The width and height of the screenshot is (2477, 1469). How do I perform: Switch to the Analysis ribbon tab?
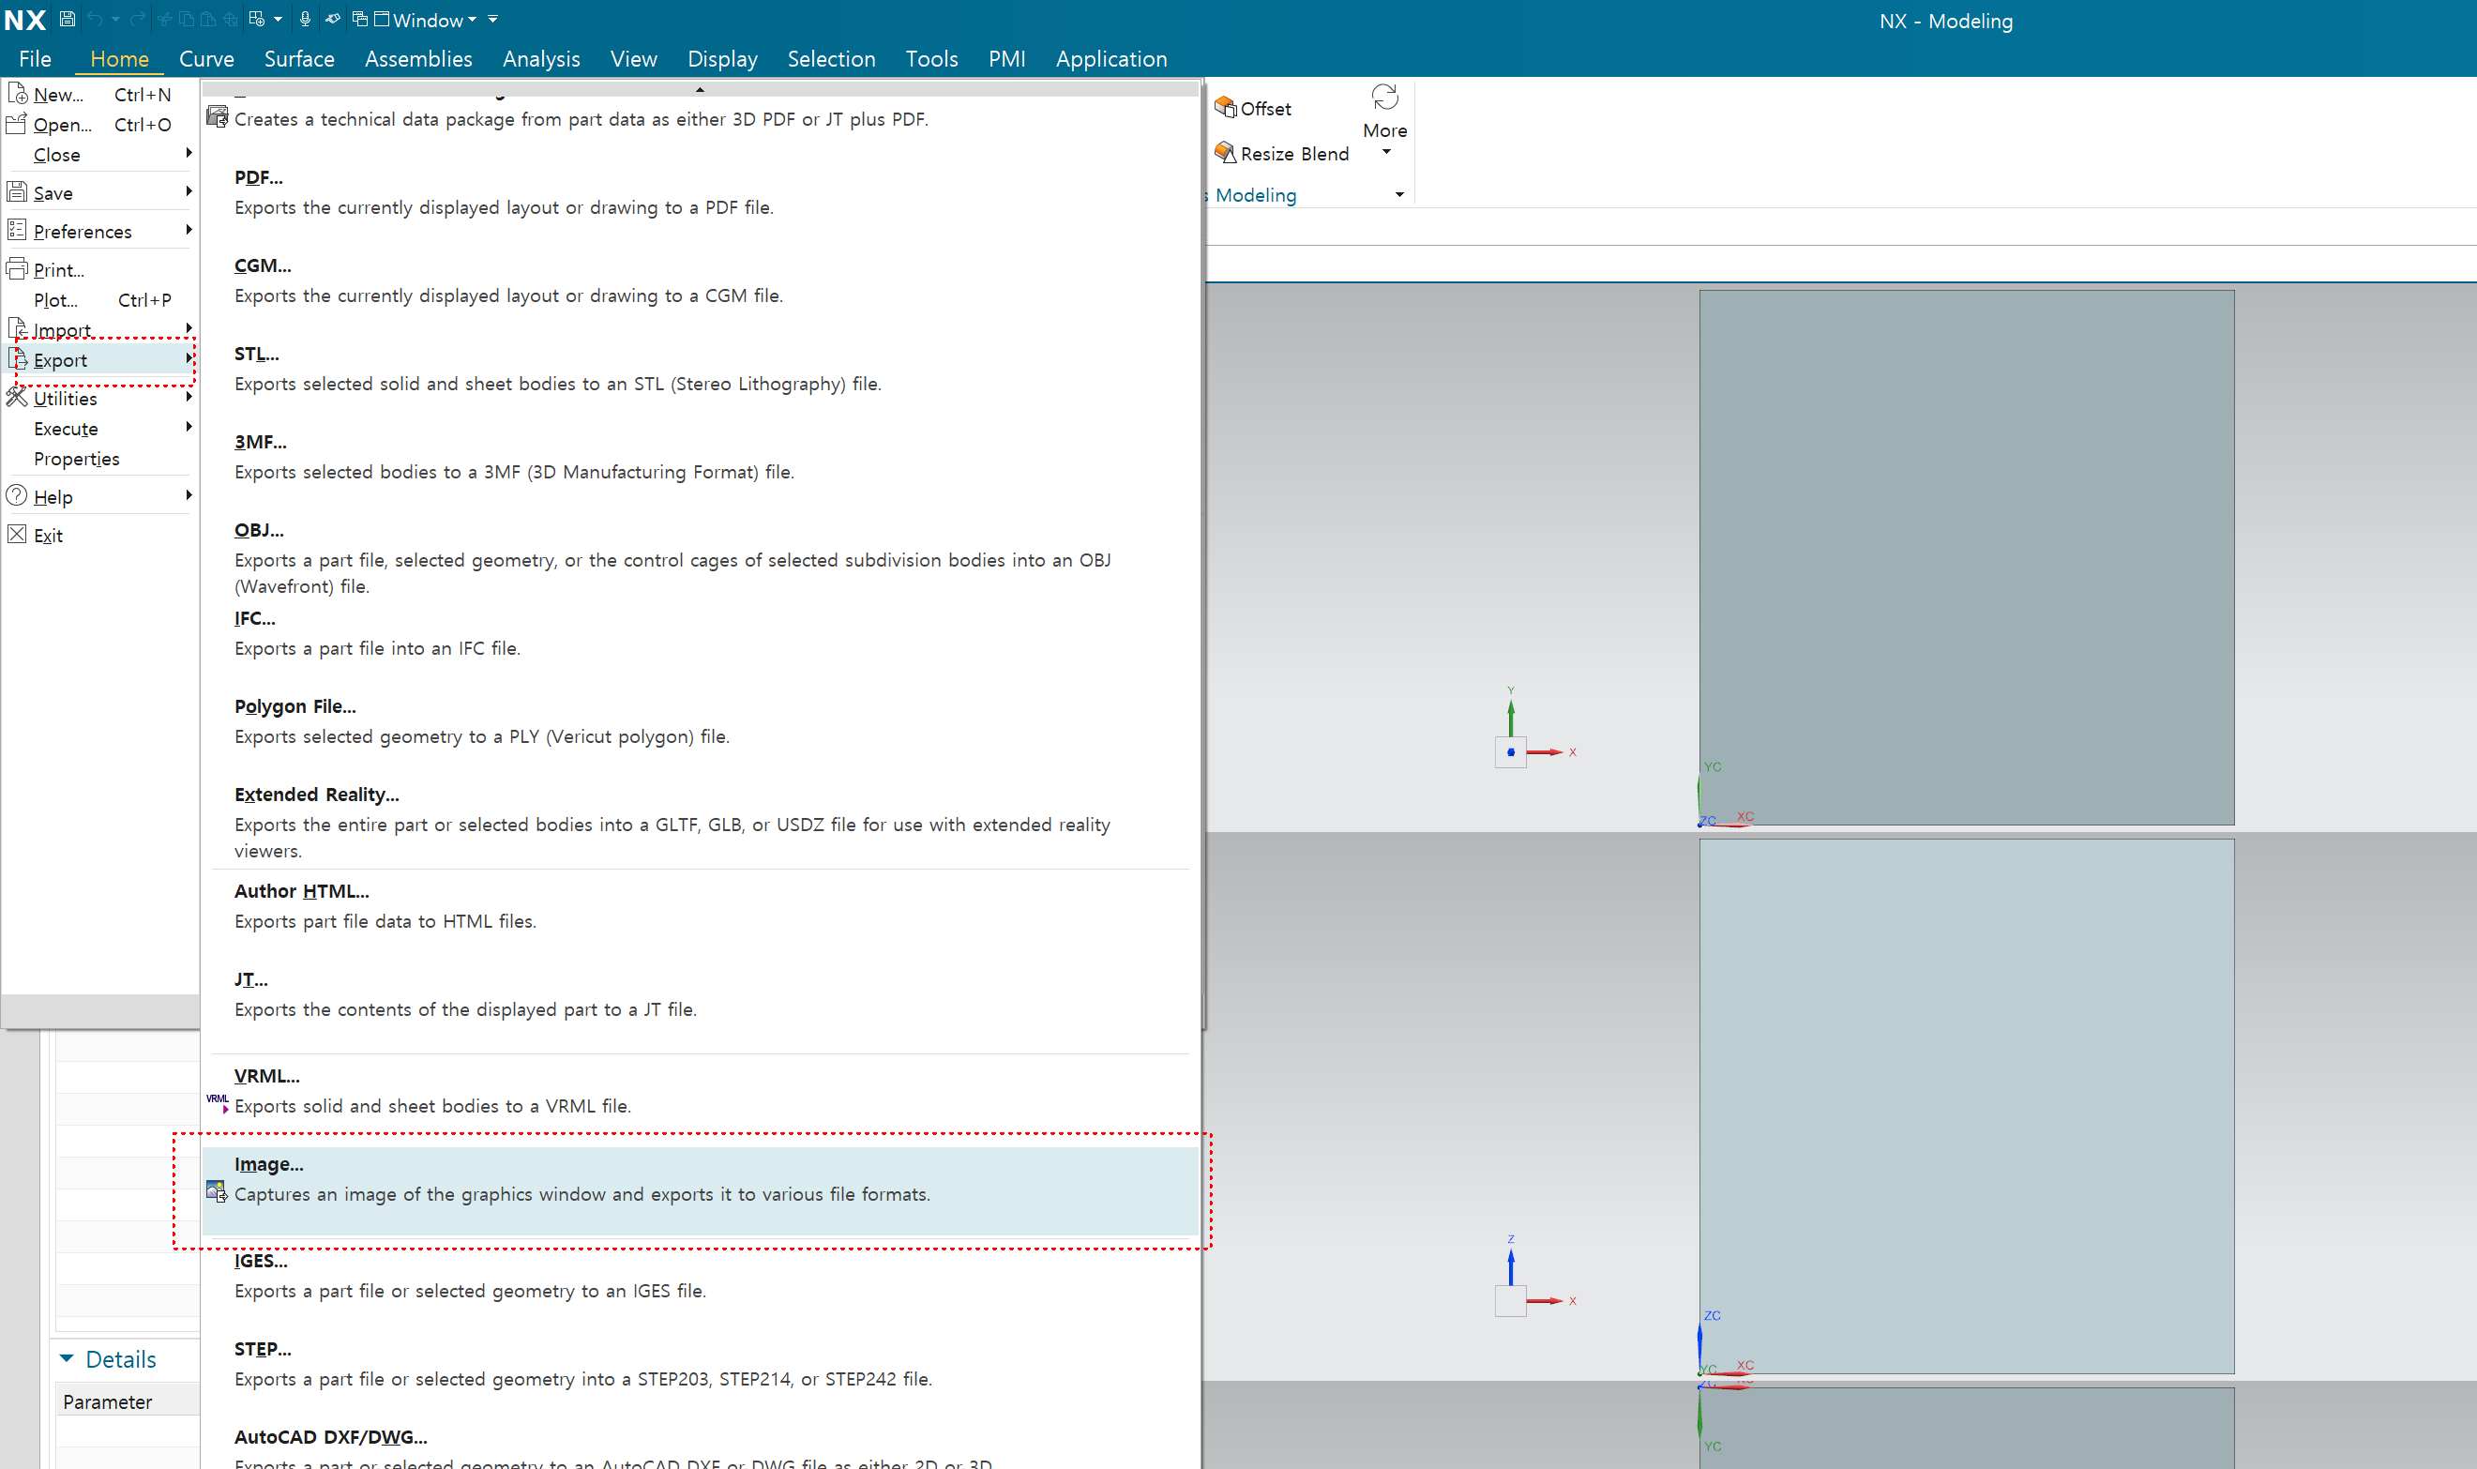[541, 59]
